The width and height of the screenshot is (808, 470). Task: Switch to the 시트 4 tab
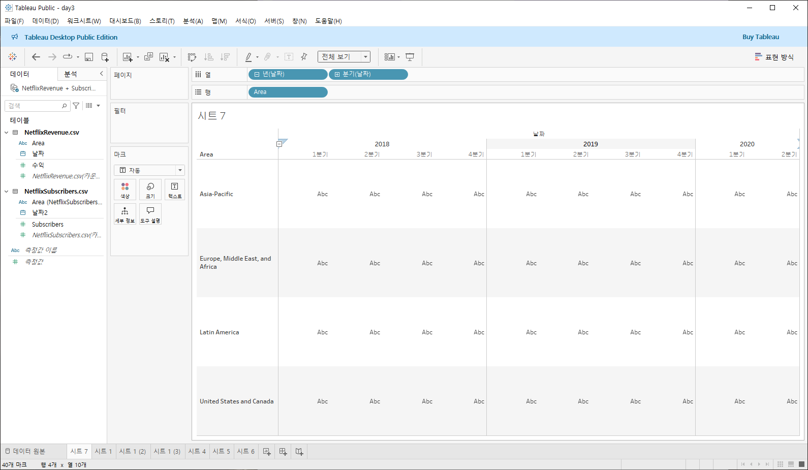click(x=197, y=451)
